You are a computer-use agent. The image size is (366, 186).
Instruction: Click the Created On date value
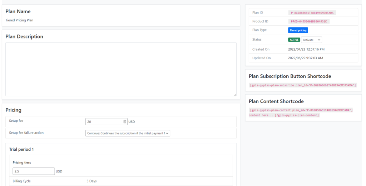[306, 49]
